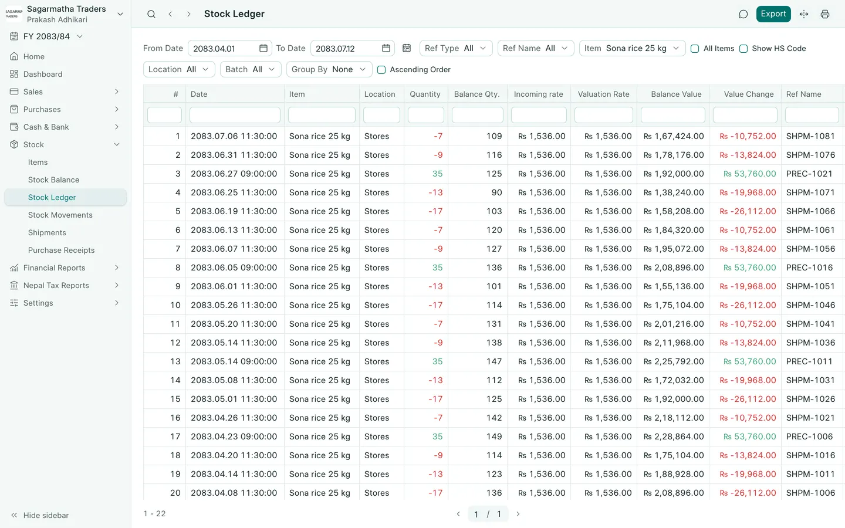845x528 pixels.
Task: Open the Group By dropdown
Action: pos(329,69)
